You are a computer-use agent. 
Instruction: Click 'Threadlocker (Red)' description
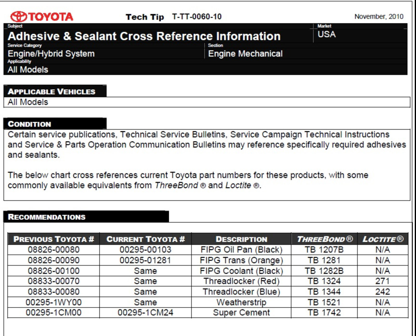click(x=241, y=281)
